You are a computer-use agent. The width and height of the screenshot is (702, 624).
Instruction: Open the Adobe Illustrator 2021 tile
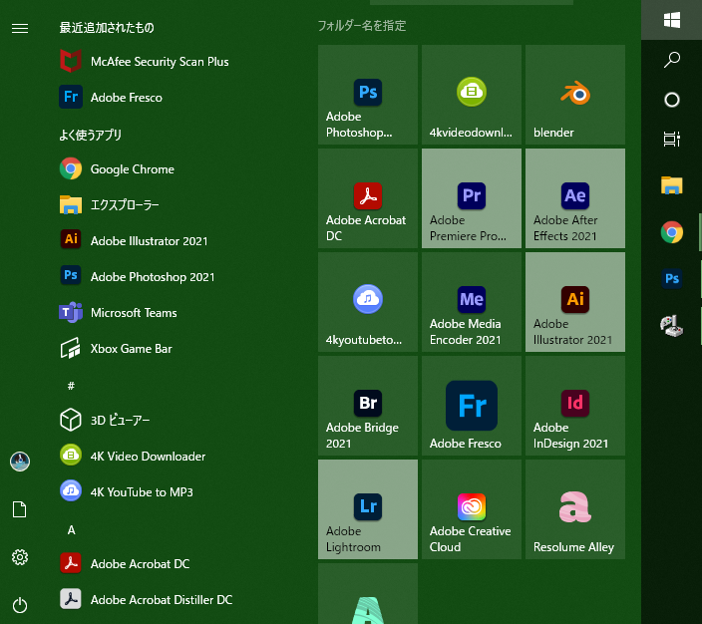[575, 302]
